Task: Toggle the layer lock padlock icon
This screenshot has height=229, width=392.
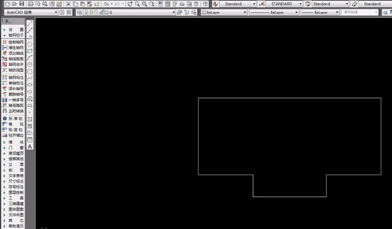Action: [102, 12]
